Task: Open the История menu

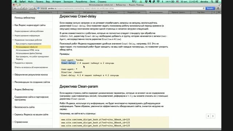Action: 56,1
